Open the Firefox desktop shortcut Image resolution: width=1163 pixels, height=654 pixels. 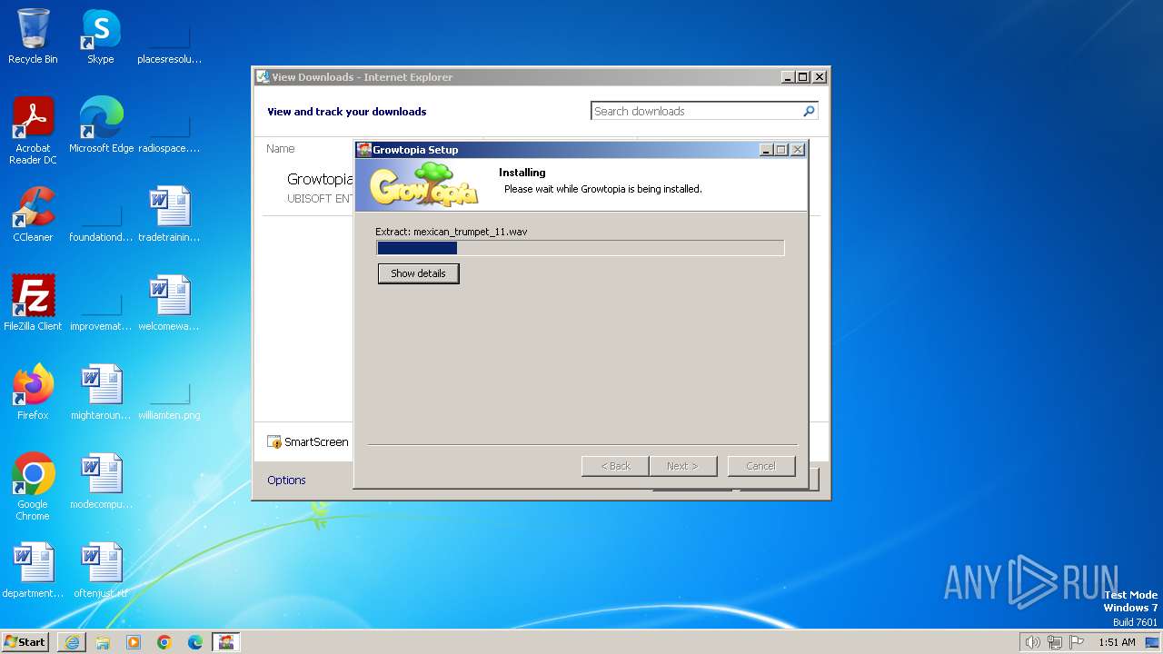click(33, 392)
